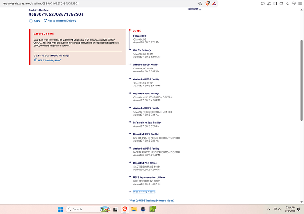The image size is (304, 214).
Task: Click the Add to Informed Delivery icon
Action: click(x=45, y=20)
